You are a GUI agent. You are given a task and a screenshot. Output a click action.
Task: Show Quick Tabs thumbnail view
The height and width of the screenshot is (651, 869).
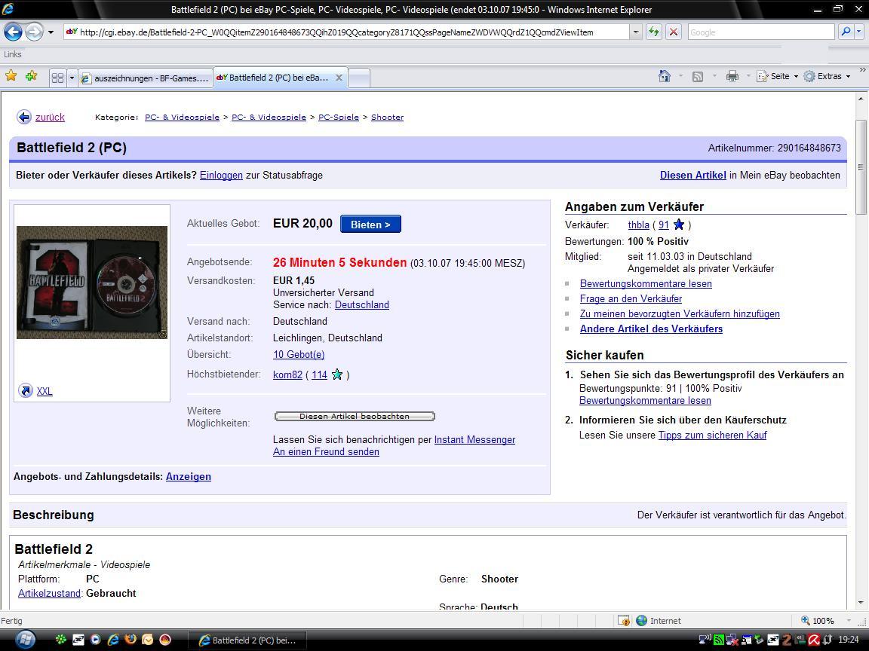[57, 78]
